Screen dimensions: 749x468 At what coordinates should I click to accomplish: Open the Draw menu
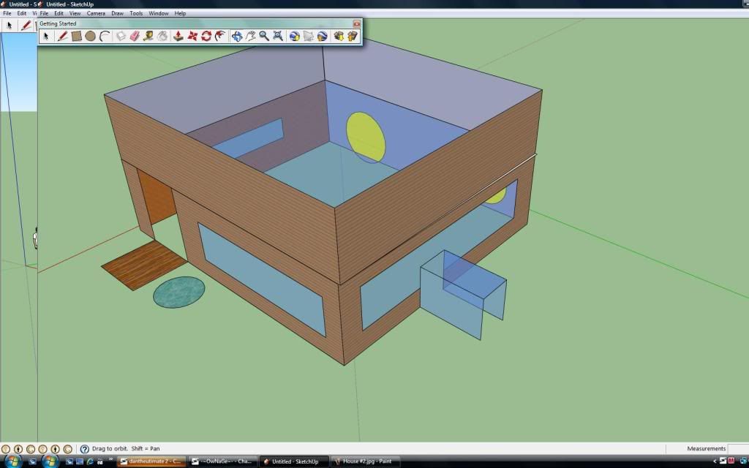click(x=117, y=13)
